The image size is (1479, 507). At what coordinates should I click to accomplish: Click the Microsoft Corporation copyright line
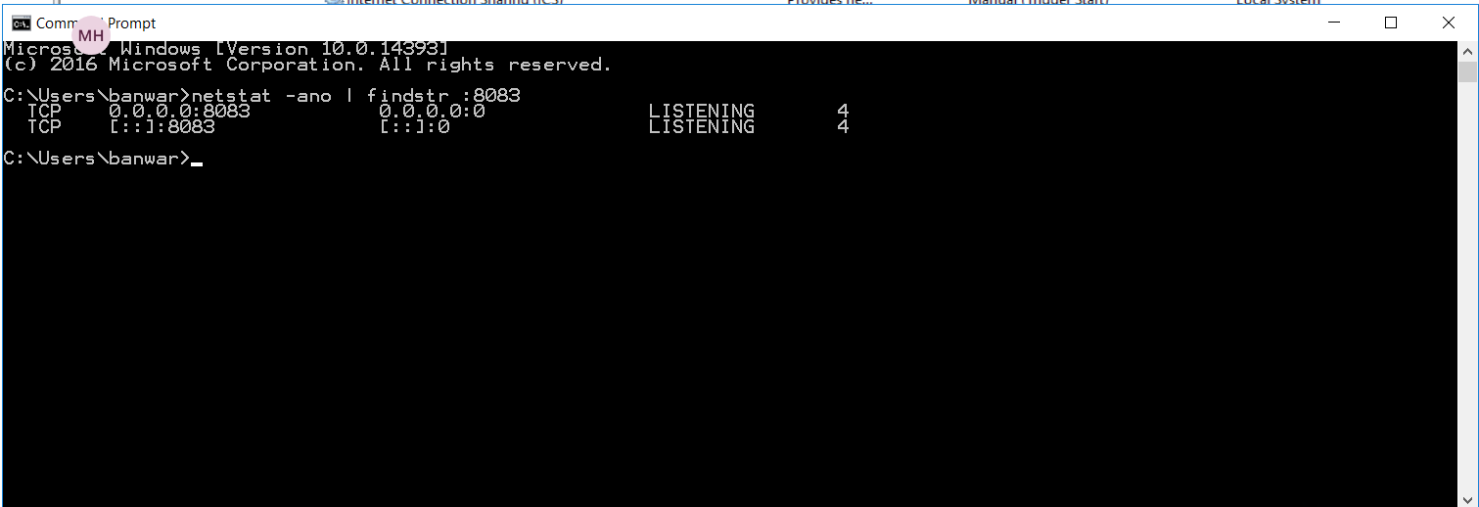pos(307,65)
